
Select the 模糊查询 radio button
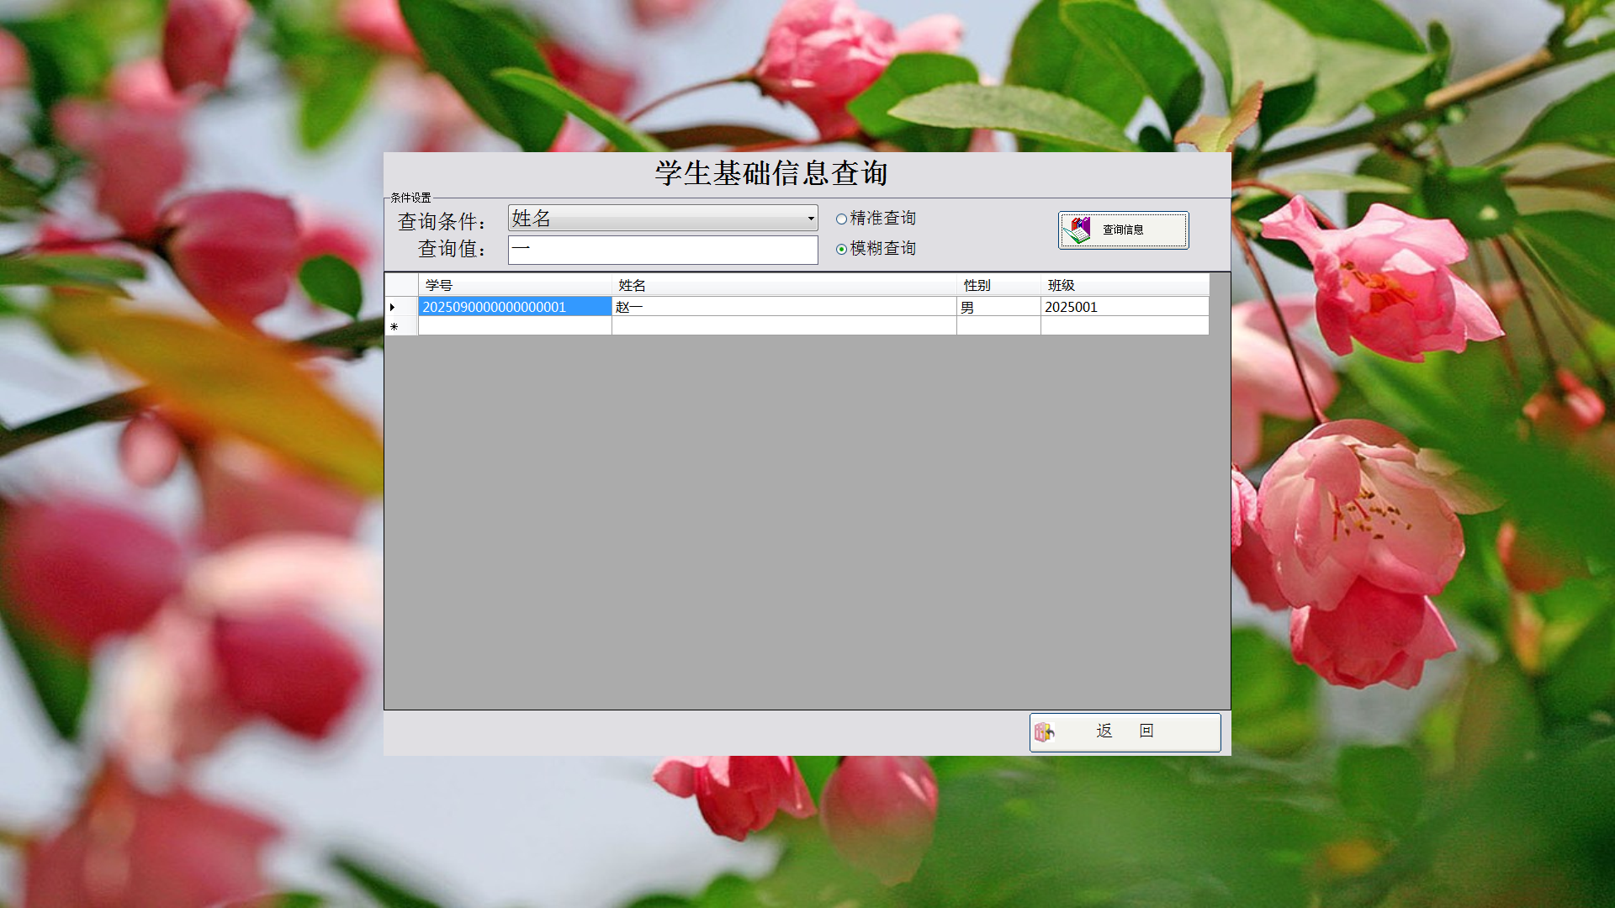click(x=841, y=249)
